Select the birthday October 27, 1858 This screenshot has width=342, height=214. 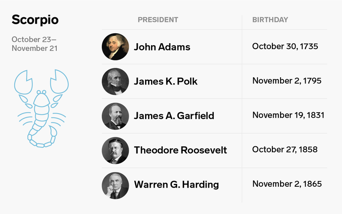285,150
